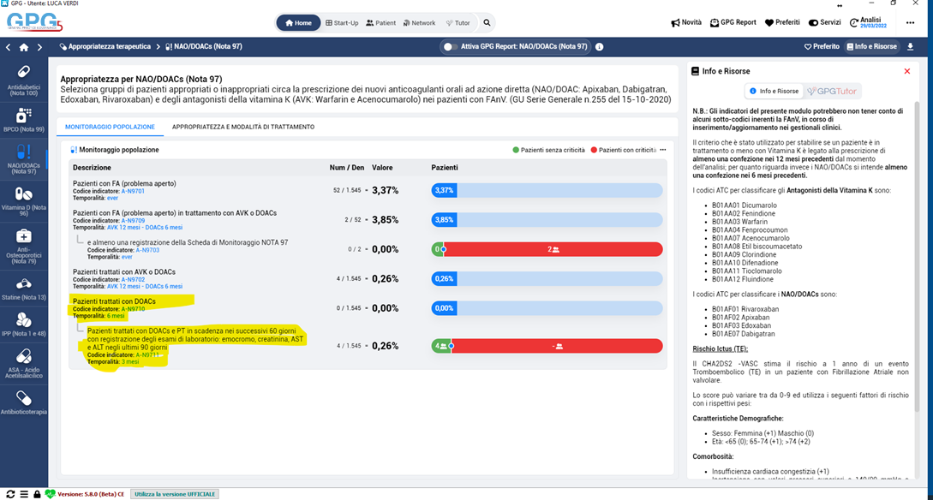
Task: Click the info icon beside Attiva GPG Report
Action: (600, 47)
